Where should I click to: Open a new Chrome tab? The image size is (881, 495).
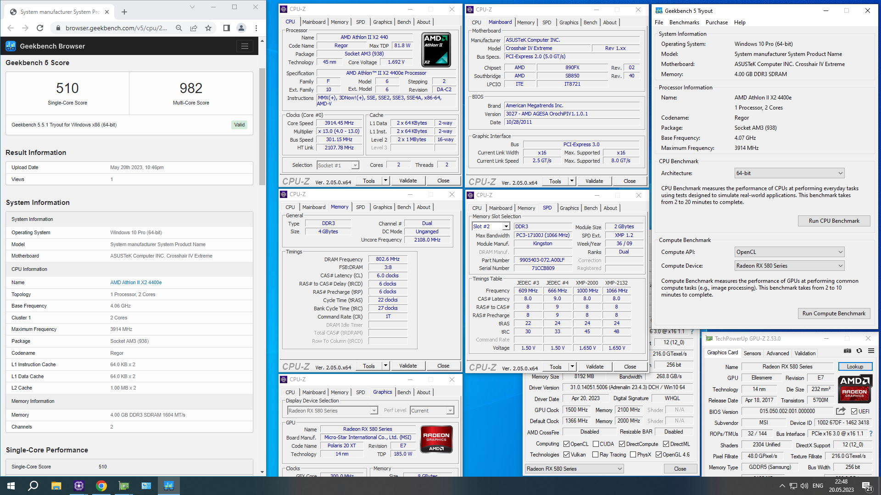coord(124,12)
